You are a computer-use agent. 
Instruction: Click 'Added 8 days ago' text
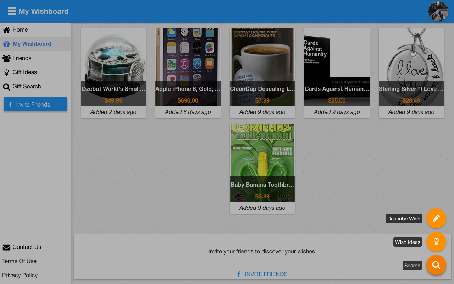pyautogui.click(x=188, y=112)
